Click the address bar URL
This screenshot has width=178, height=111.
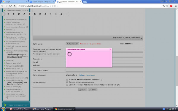coord(39,6)
